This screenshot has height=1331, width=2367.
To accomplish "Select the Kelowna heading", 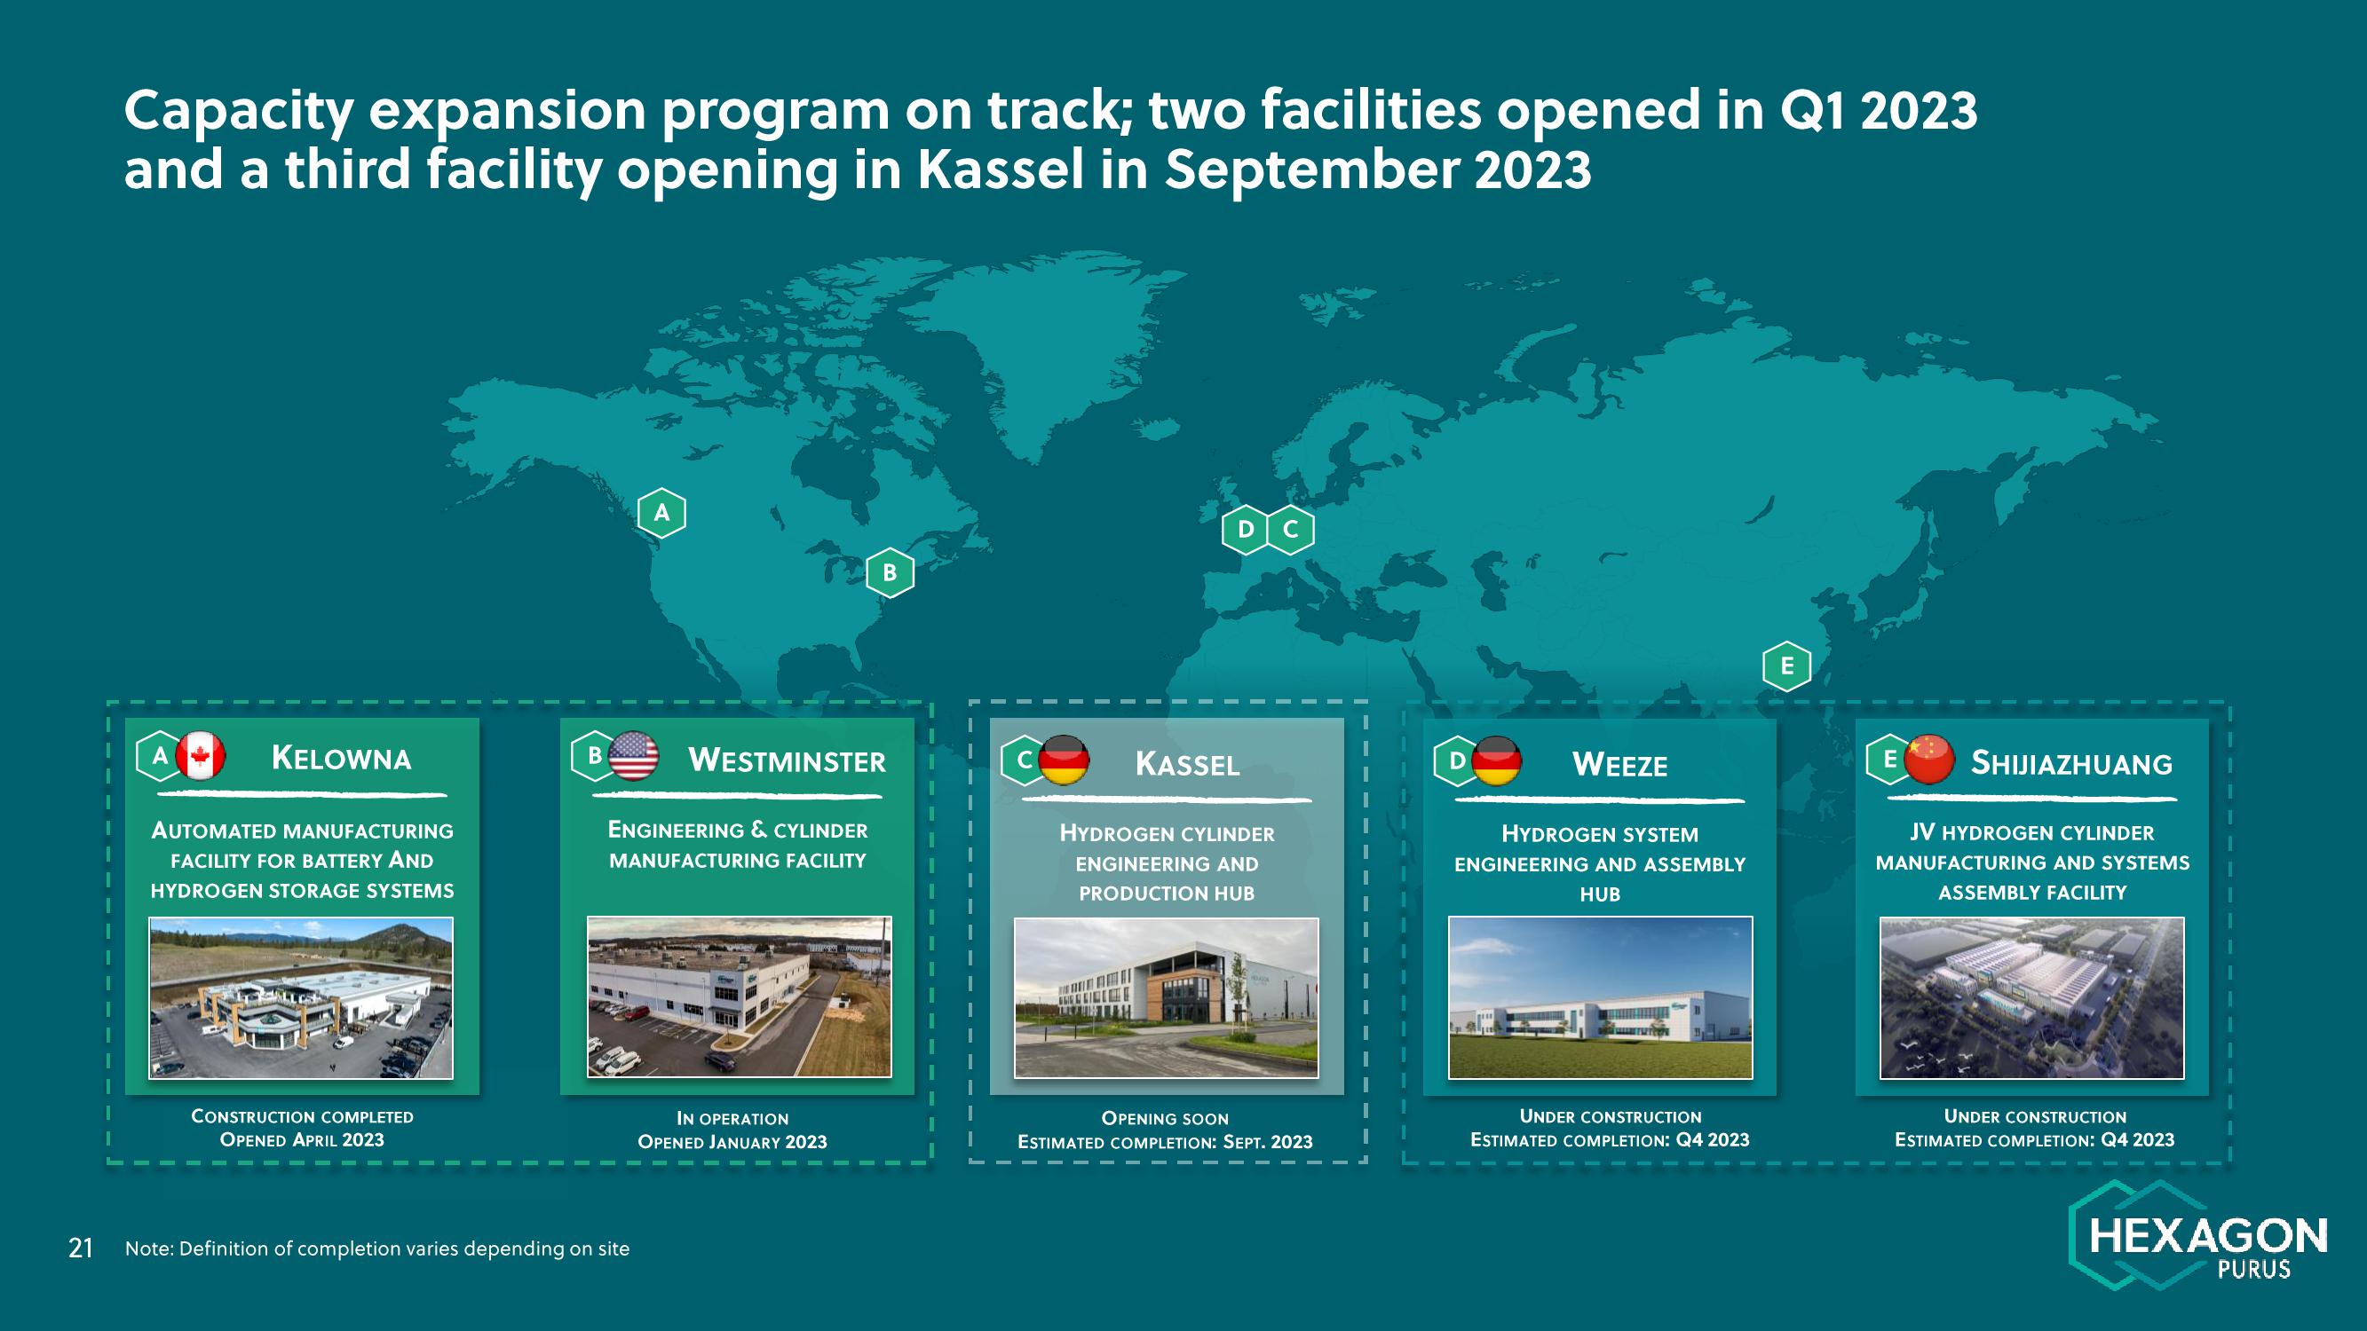I will pyautogui.click(x=341, y=758).
